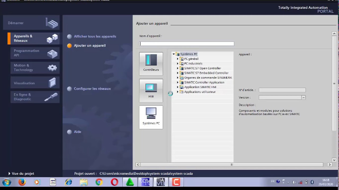This screenshot has width=339, height=190.
Task: Open Google Chrome from taskbar
Action: coord(99,182)
